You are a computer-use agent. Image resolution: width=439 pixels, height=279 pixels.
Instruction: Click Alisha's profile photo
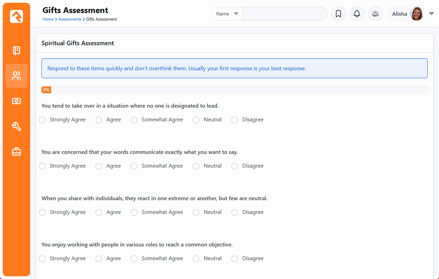(x=417, y=14)
